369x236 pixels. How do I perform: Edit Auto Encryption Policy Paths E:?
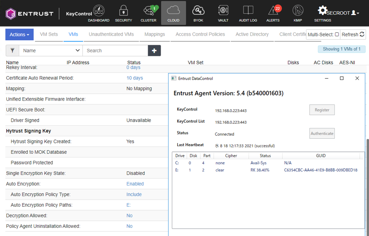pyautogui.click(x=129, y=205)
